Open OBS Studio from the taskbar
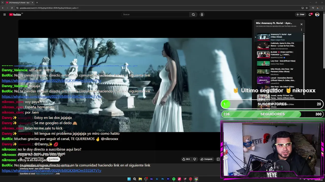The height and width of the screenshot is (182, 325). [146, 179]
